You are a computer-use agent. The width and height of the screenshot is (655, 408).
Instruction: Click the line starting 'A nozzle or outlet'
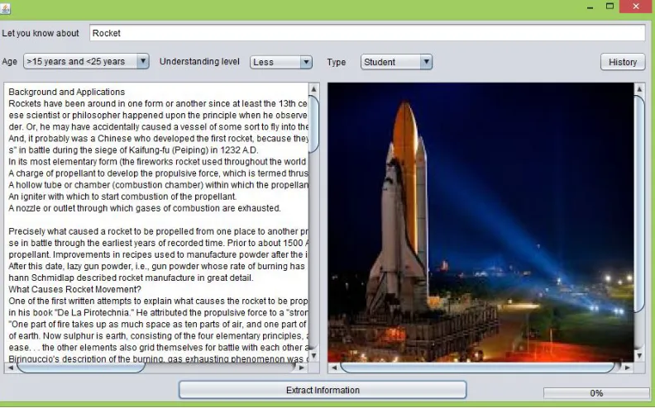(145, 208)
